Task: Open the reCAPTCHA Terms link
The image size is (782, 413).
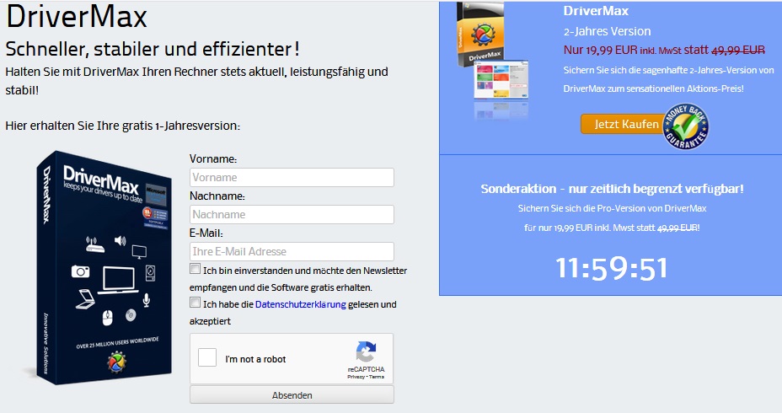Action: pos(377,377)
